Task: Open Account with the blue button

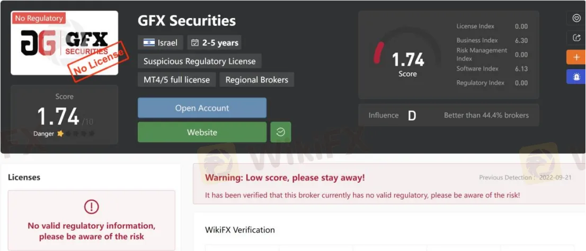Action: 202,108
